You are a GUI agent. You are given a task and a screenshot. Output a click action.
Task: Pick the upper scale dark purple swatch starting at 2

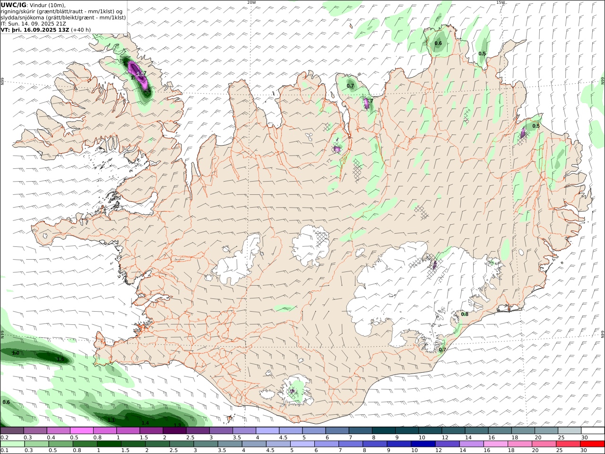pos(174,430)
